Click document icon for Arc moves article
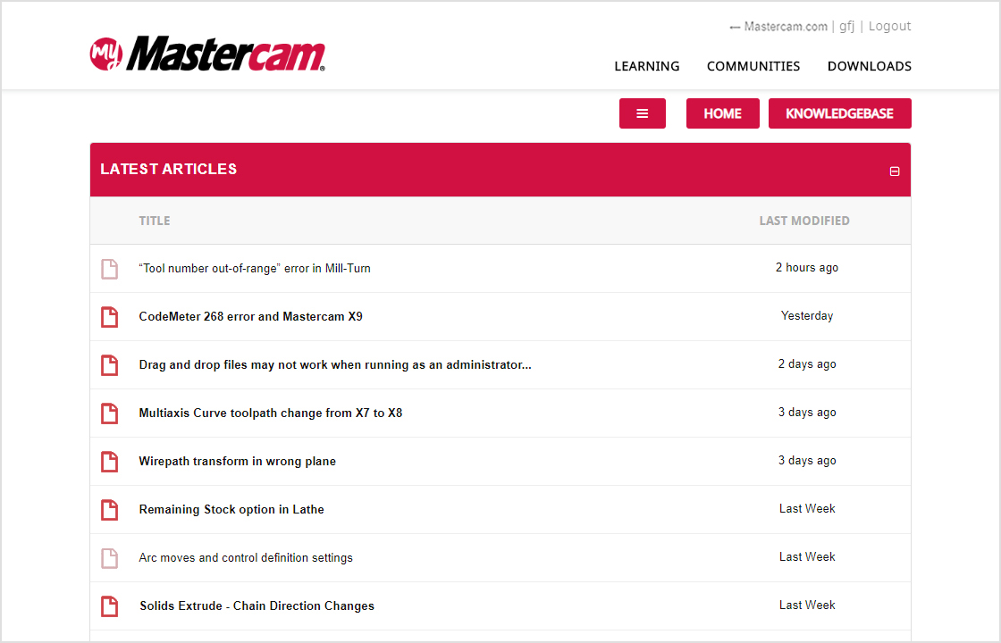 pos(110,558)
